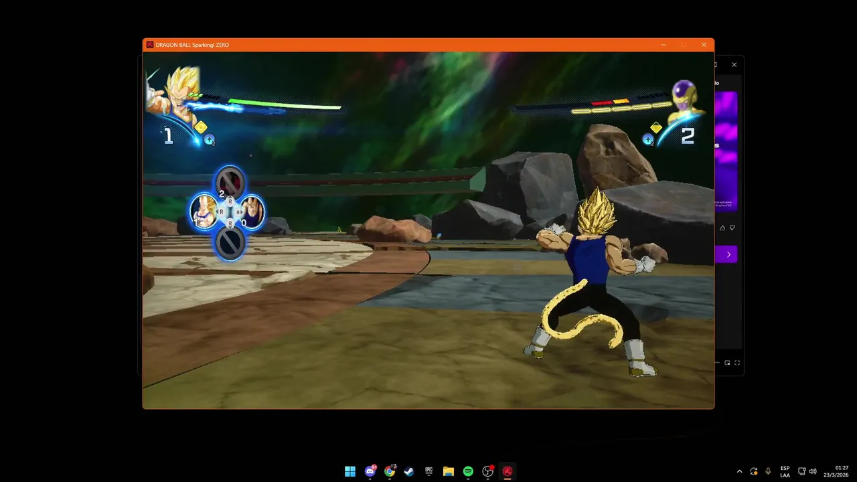Click purple banner in background window

pyautogui.click(x=726, y=151)
